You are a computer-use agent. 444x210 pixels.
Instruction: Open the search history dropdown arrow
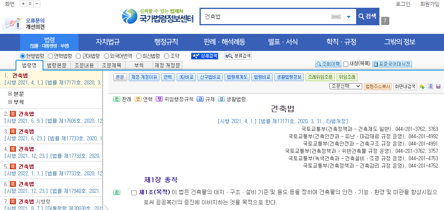tap(349, 17)
